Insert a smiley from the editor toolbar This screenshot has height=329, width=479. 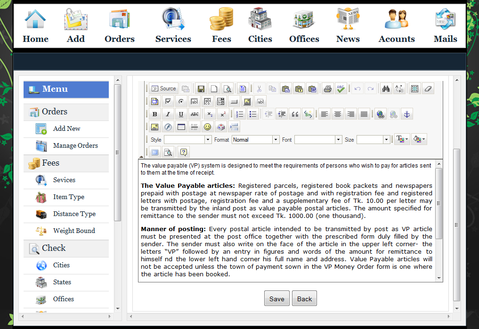pyautogui.click(x=207, y=127)
